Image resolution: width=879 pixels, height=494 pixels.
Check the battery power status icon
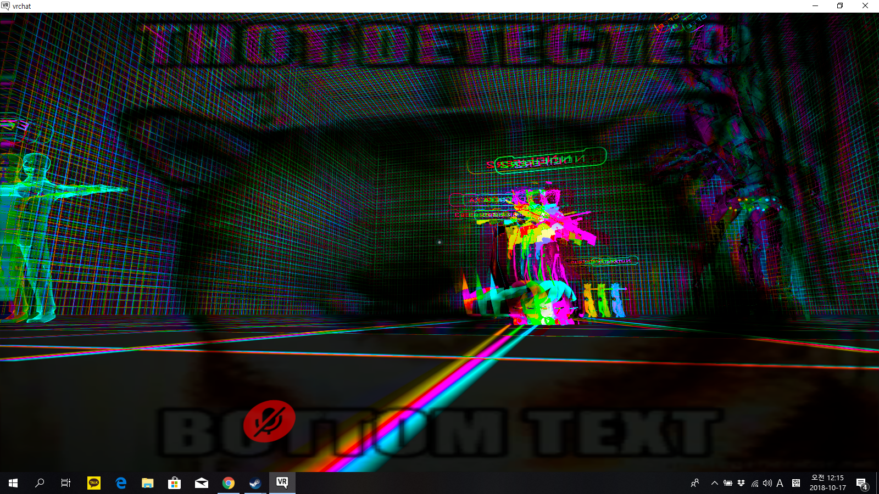pyautogui.click(x=728, y=483)
